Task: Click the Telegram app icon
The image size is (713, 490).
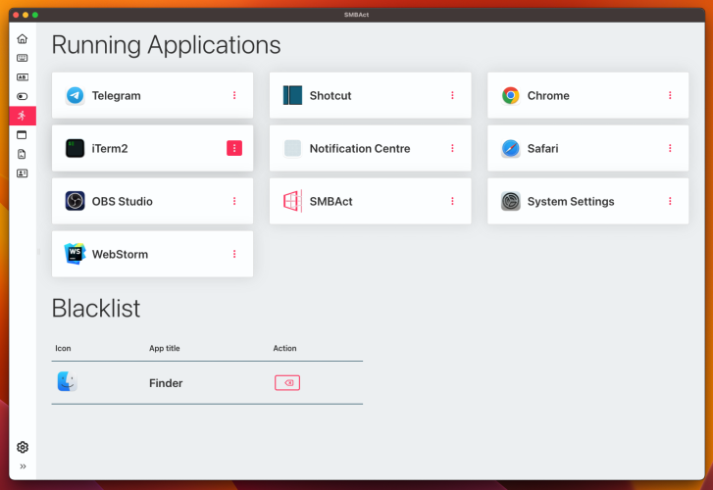Action: coord(76,95)
